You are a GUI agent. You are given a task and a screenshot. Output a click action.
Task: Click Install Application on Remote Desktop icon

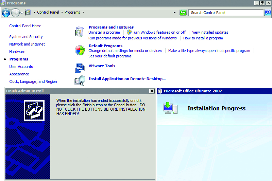pos(80,80)
